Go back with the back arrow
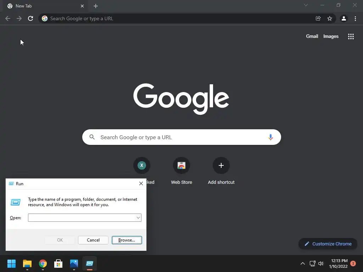The width and height of the screenshot is (363, 272). (8, 18)
